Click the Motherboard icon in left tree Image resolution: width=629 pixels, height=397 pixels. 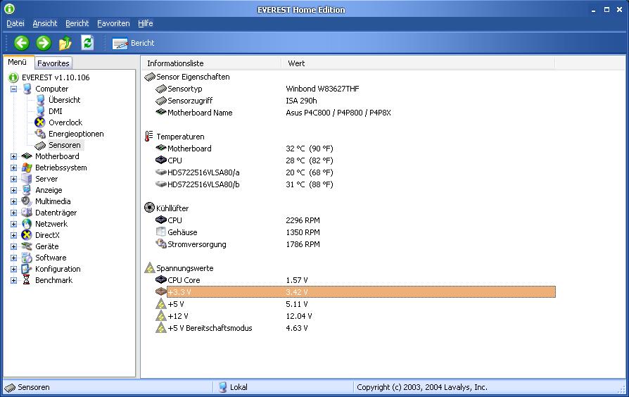pos(27,156)
